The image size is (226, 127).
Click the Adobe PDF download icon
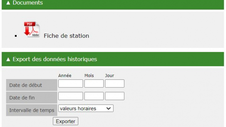coord(32,30)
